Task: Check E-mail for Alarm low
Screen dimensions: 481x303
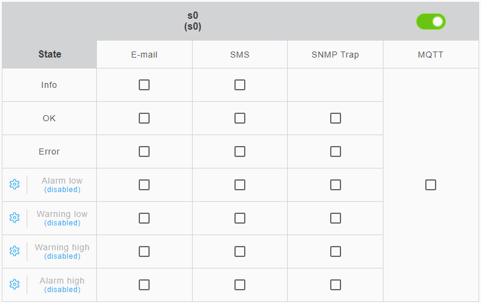Action: coord(144,185)
